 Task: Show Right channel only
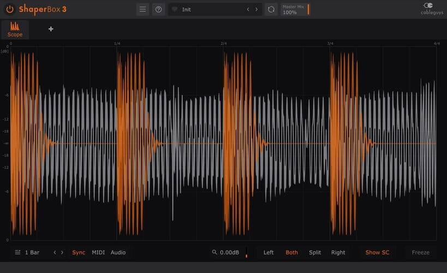point(338,252)
